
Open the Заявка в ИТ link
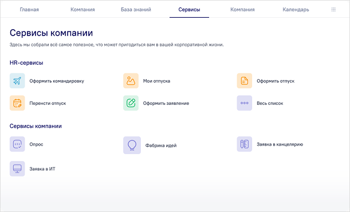point(42,169)
